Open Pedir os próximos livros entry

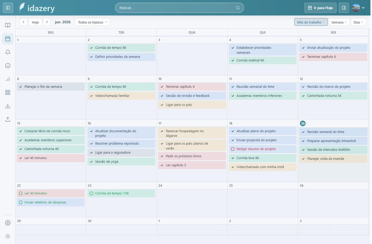[x=192, y=156]
